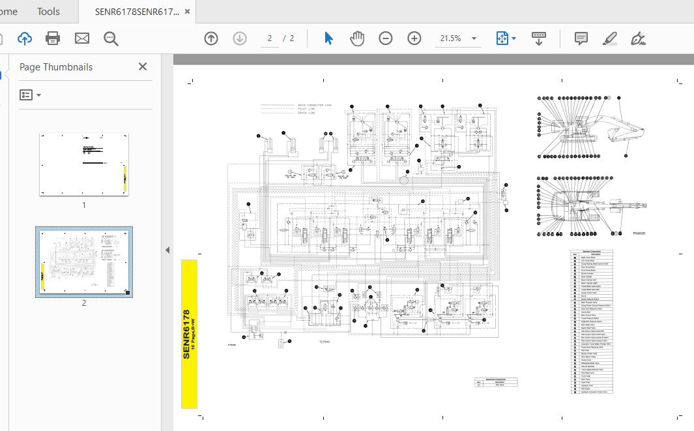Zoom in with the plus icon
Image resolution: width=694 pixels, height=431 pixels.
(414, 38)
